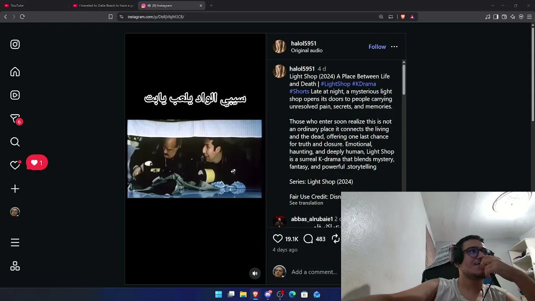Screen dimensions: 535x301
Task: Open Notifications heart icon in sidebar
Action: click(15, 165)
